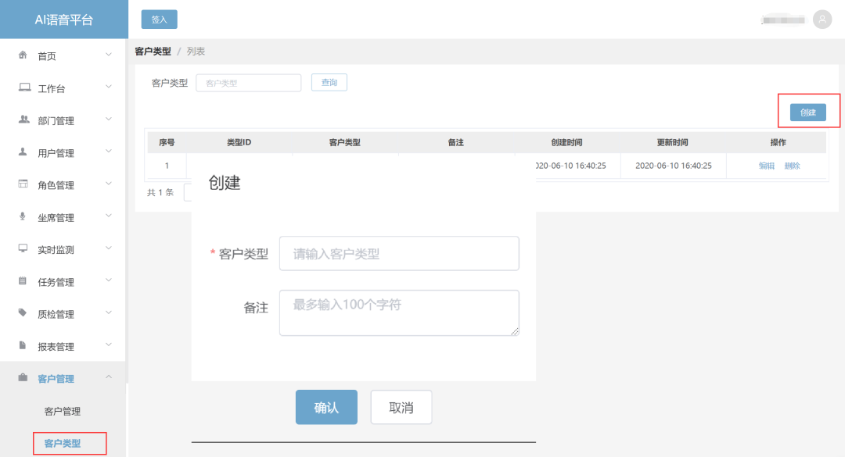
Task: Click the list icon beside 任务管理
Action: 23,281
